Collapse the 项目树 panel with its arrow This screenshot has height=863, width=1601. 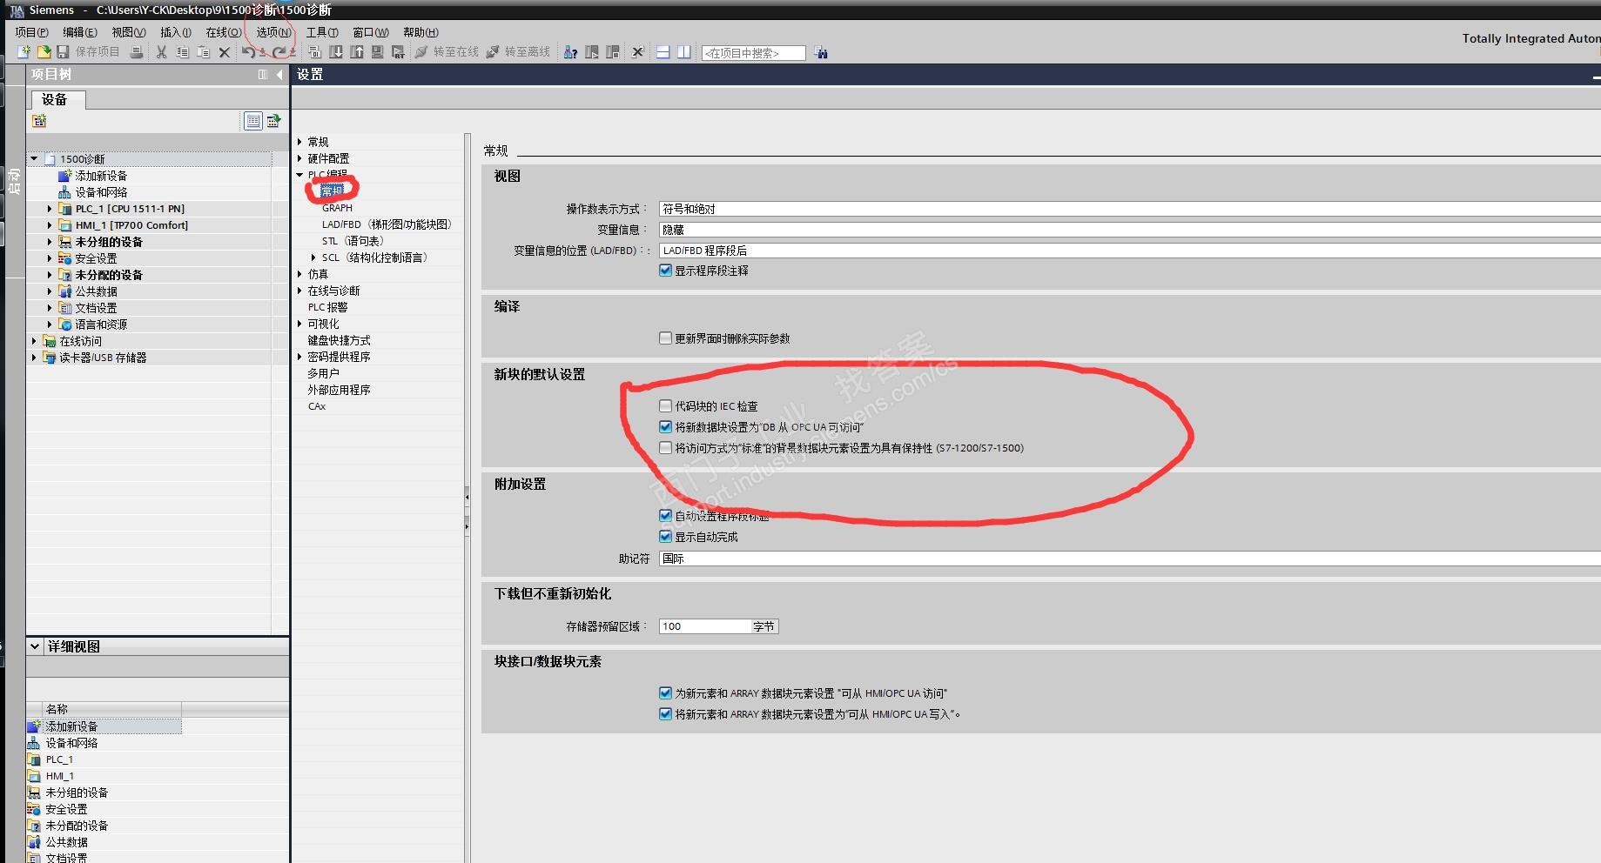click(279, 75)
